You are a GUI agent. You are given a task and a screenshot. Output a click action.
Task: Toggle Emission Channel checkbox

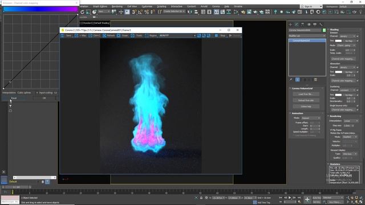pos(358,36)
